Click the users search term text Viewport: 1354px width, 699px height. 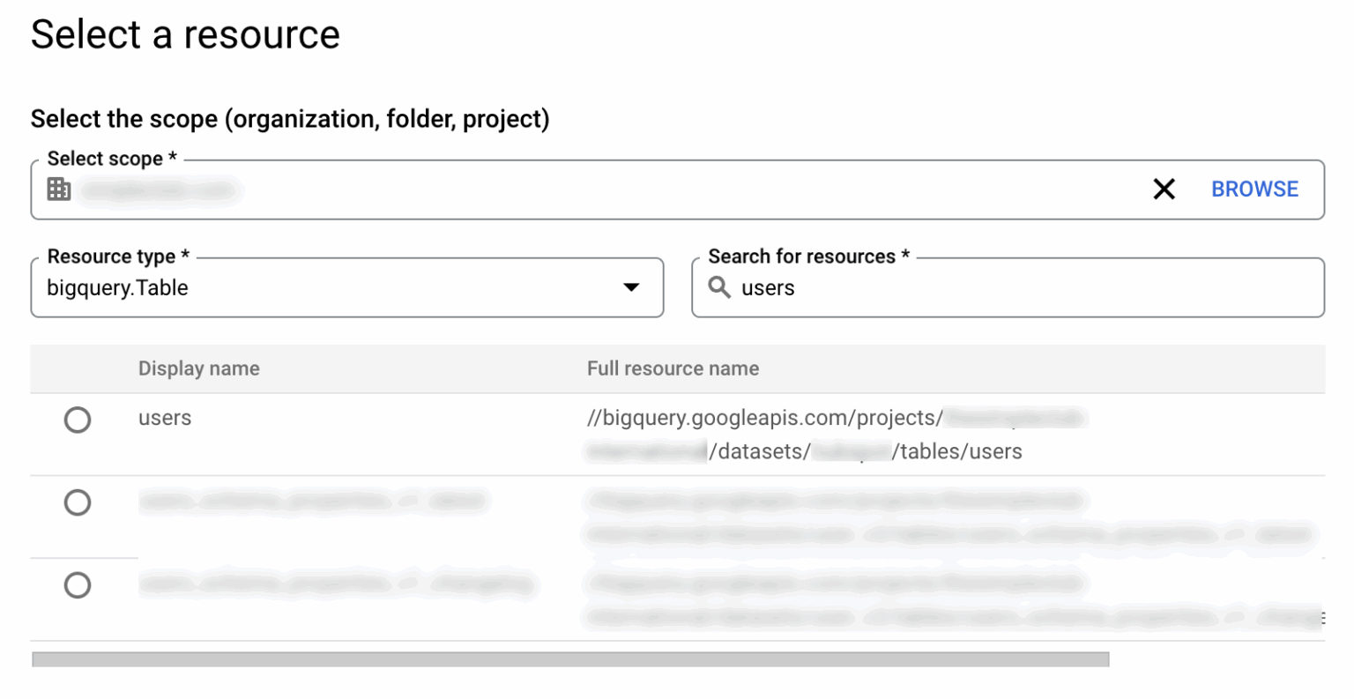(x=767, y=287)
